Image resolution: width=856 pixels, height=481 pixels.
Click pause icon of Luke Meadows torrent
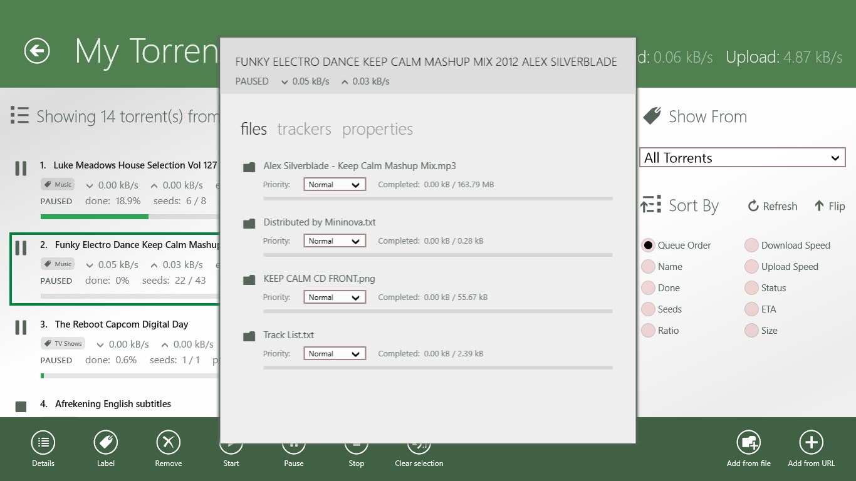click(21, 168)
